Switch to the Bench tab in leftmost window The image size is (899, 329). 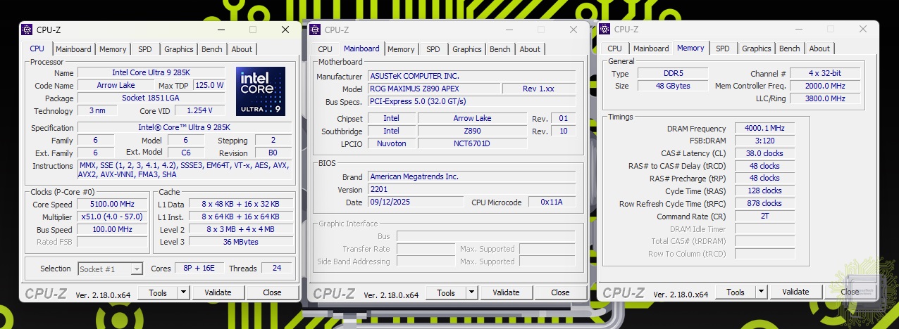click(x=211, y=49)
